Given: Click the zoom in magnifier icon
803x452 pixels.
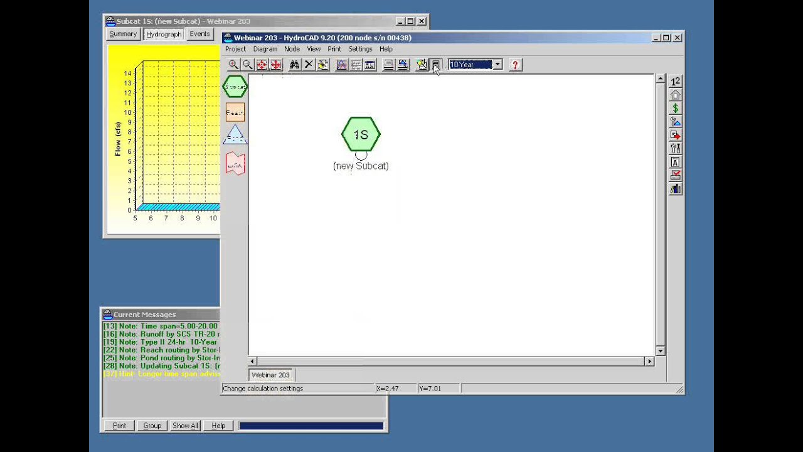Looking at the screenshot, I should (233, 65).
